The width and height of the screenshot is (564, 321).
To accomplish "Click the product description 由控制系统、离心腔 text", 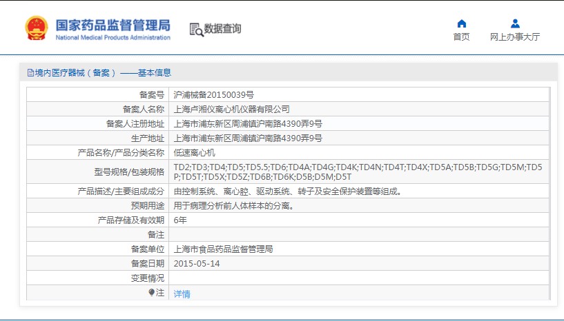I will tap(288, 191).
